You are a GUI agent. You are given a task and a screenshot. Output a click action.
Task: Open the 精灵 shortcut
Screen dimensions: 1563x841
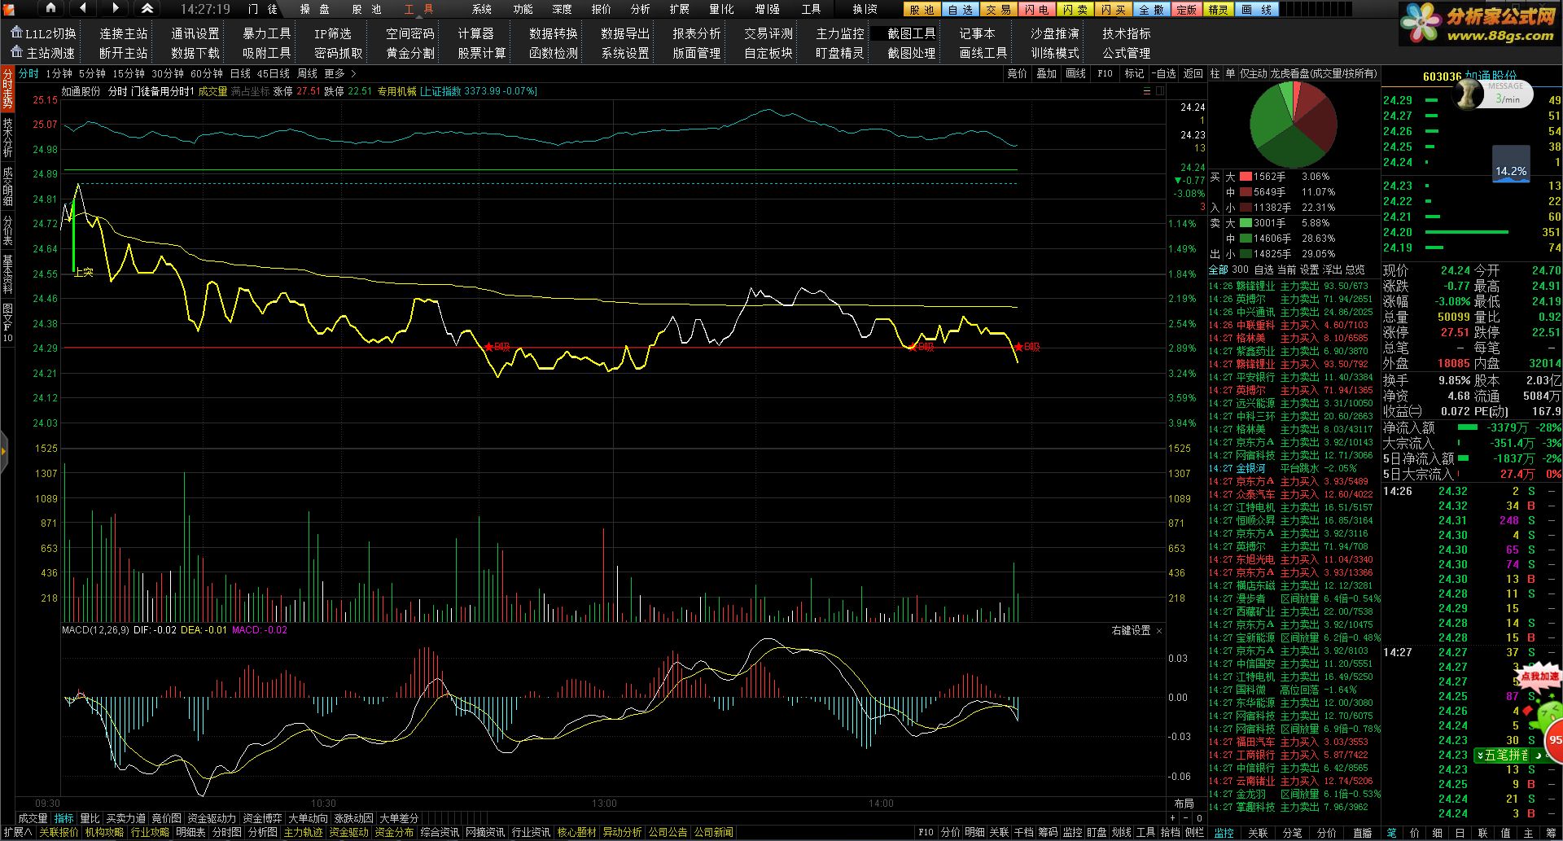click(1218, 10)
